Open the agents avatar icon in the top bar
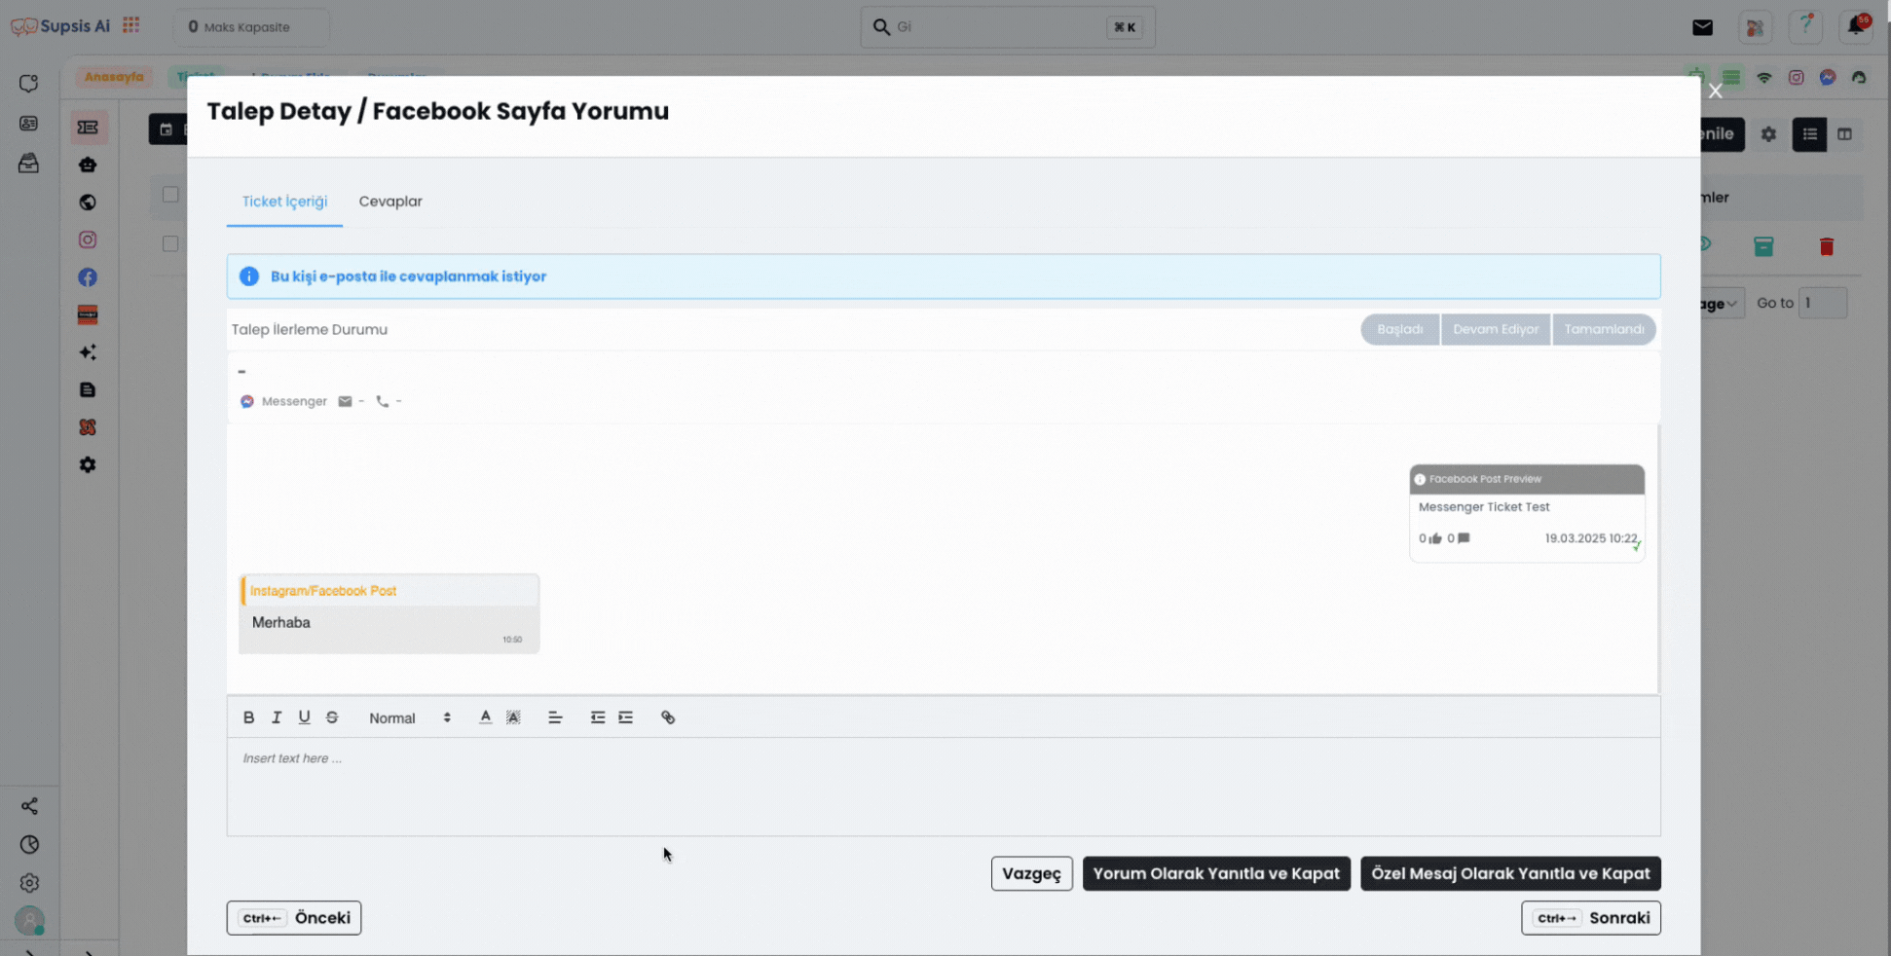The image size is (1891, 956). click(x=1755, y=27)
